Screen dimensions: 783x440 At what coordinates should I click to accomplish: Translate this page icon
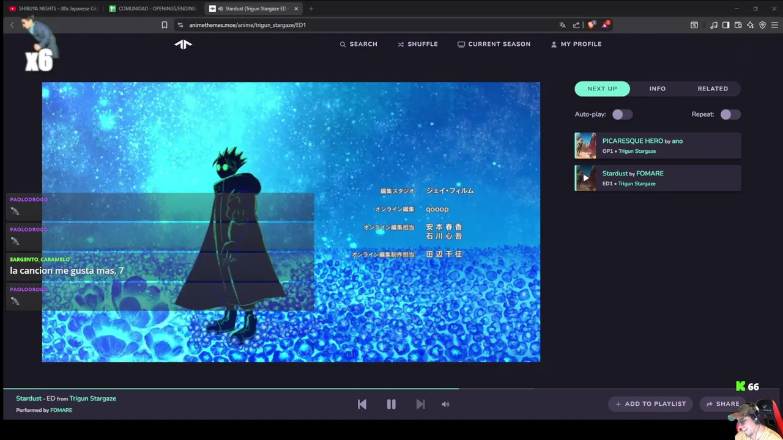click(x=562, y=25)
